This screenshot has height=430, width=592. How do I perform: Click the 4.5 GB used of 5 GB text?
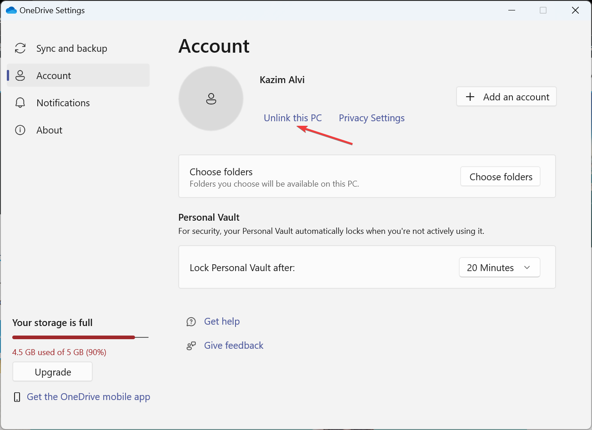(x=59, y=352)
